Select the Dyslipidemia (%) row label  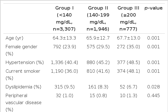pos(23,87)
